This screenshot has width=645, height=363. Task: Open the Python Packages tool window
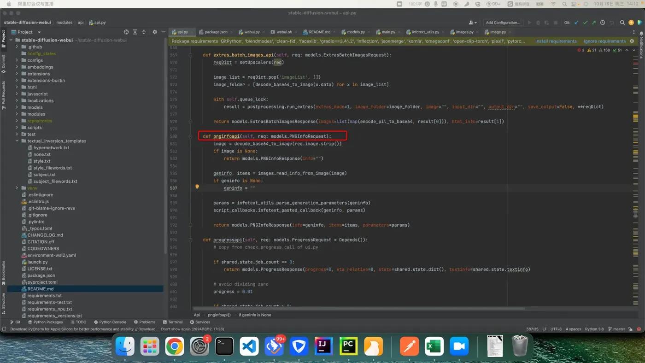[45, 322]
